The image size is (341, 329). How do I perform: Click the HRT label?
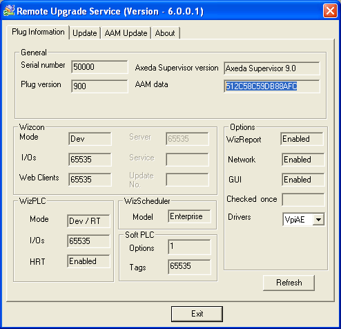pos(37,262)
